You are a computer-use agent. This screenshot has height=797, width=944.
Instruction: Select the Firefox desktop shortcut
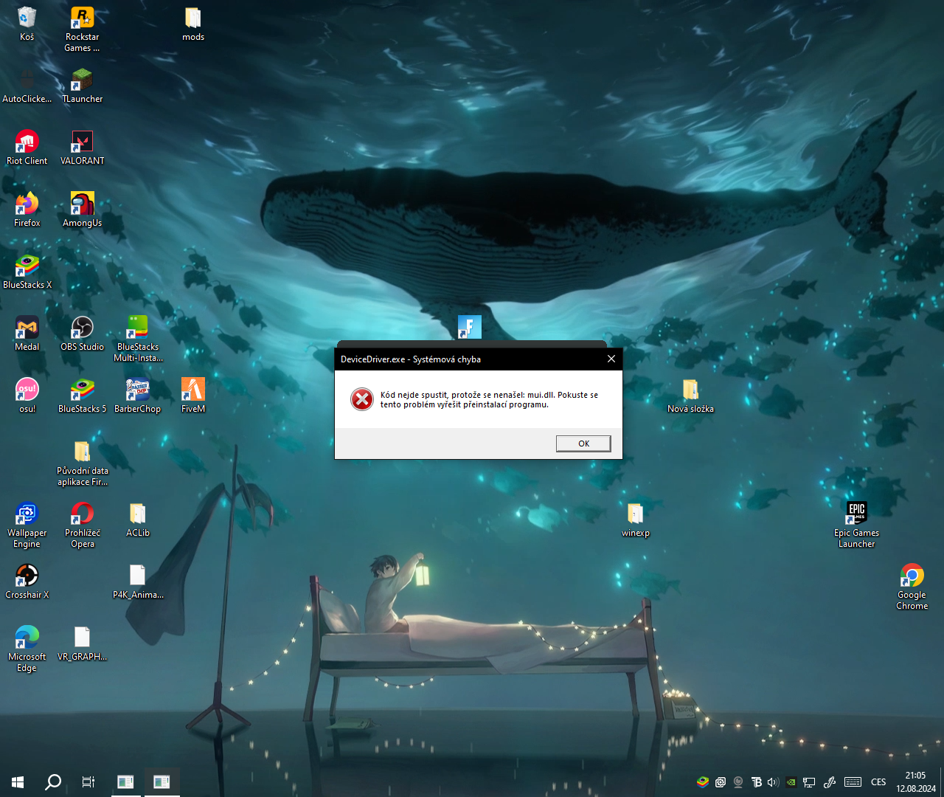tap(27, 210)
